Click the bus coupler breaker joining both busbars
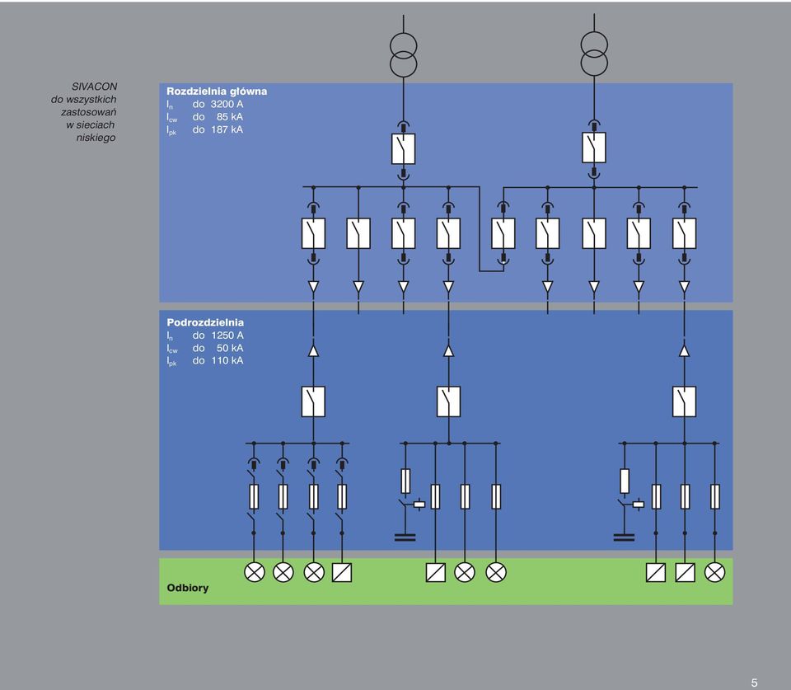The height and width of the screenshot is (690, 791). [503, 233]
